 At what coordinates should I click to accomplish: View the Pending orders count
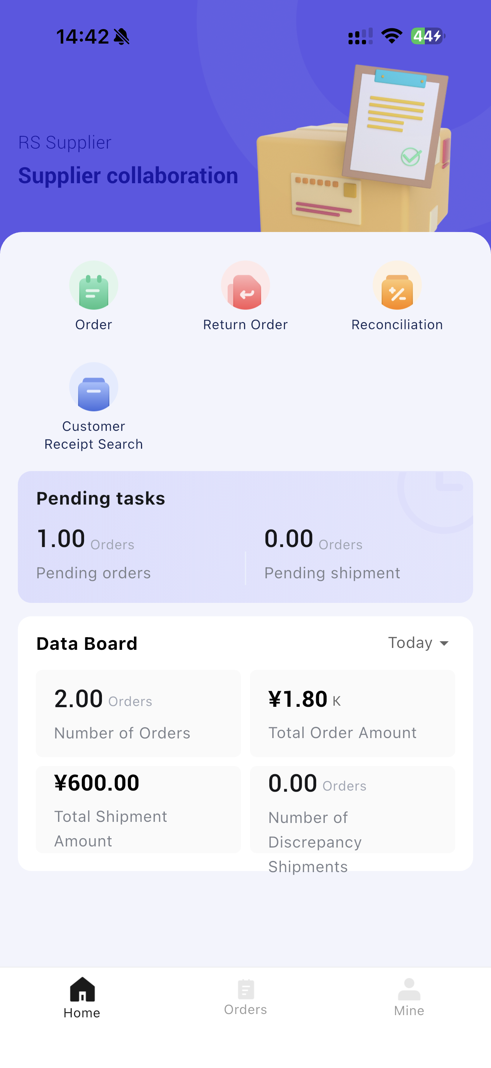pos(61,538)
